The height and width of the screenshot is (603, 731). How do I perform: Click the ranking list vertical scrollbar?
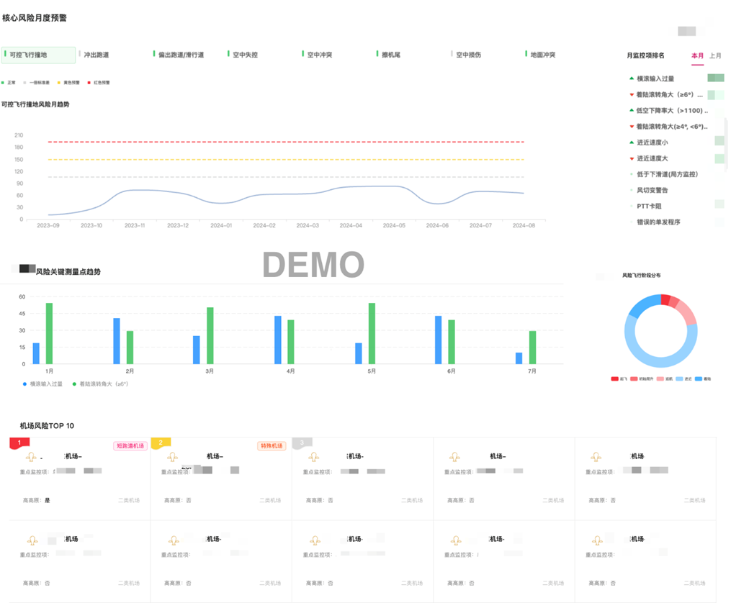[725, 144]
